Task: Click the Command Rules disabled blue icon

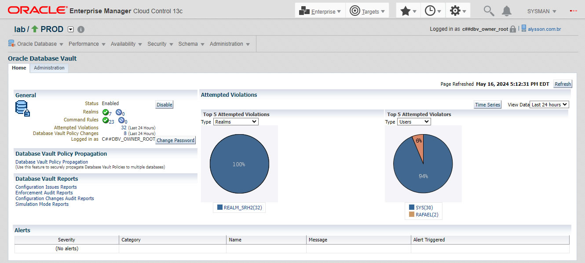Action: click(x=121, y=120)
